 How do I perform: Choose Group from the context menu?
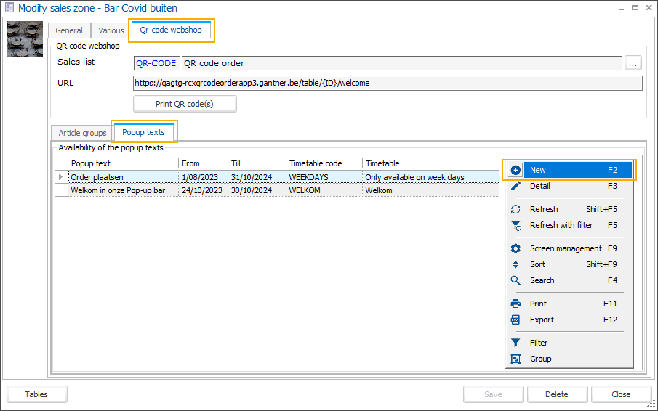[540, 359]
